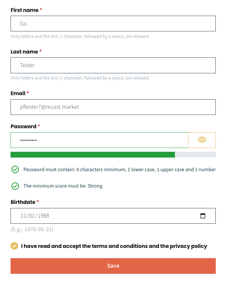Image resolution: width=227 pixels, height=281 pixels.
Task: Click the unfilled grey part of strength bar
Action: (195, 155)
